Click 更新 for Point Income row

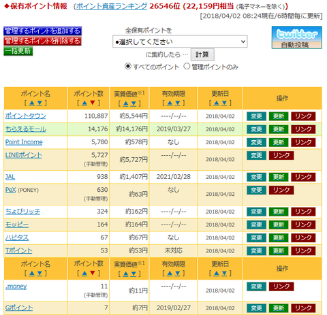click(x=279, y=142)
